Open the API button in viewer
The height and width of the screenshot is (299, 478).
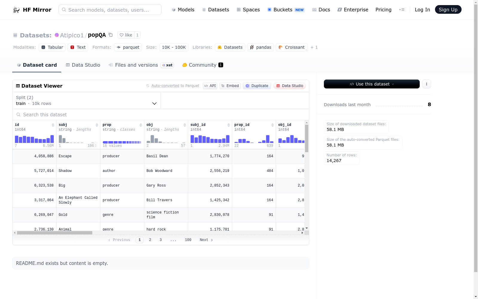[x=210, y=86]
